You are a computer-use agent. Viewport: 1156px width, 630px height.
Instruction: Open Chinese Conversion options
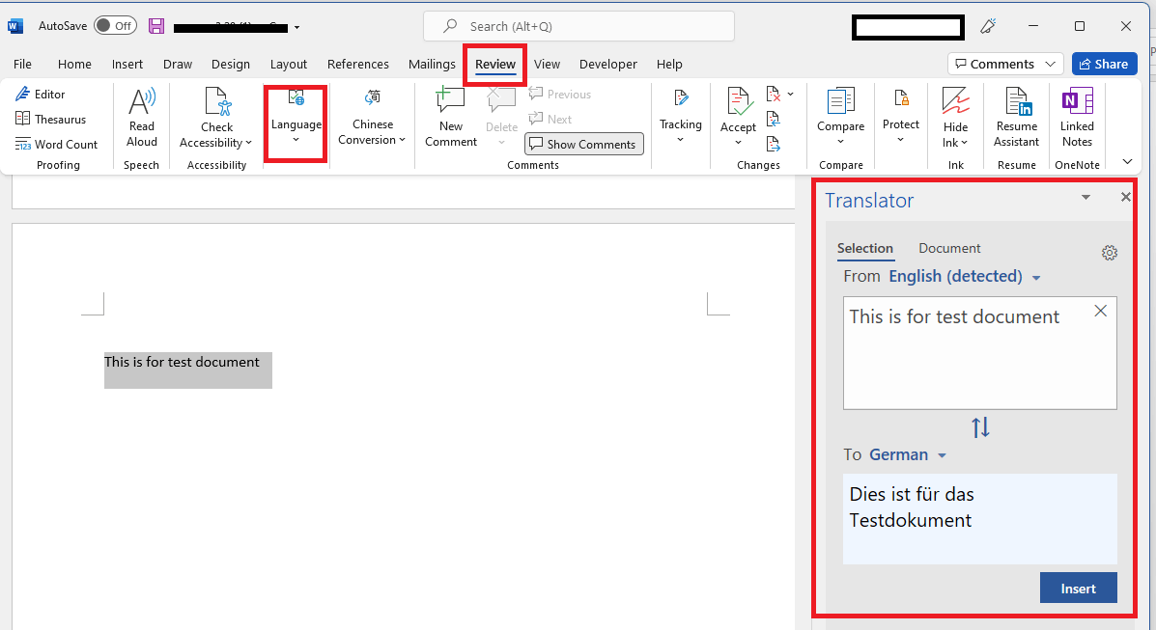373,118
